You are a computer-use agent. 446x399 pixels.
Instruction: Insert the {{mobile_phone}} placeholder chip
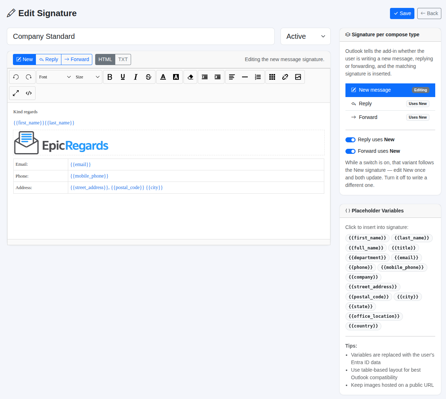pos(402,267)
